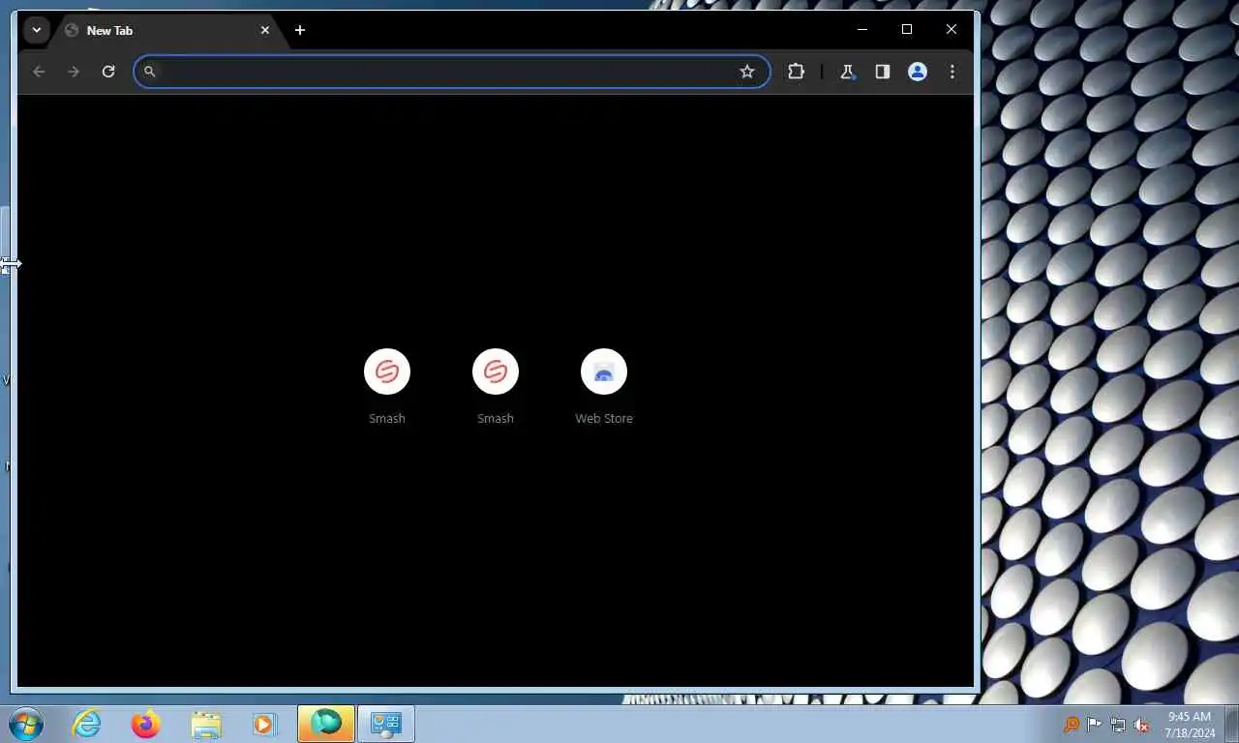Viewport: 1239px width, 743px height.
Task: Open the profile avatar menu
Action: (918, 72)
